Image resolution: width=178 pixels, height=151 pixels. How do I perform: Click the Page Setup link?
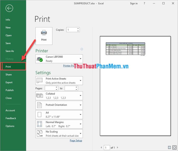[x=76, y=141]
